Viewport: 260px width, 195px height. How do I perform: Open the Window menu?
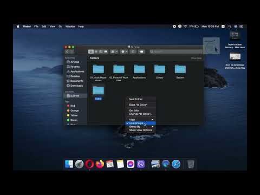tap(70, 27)
